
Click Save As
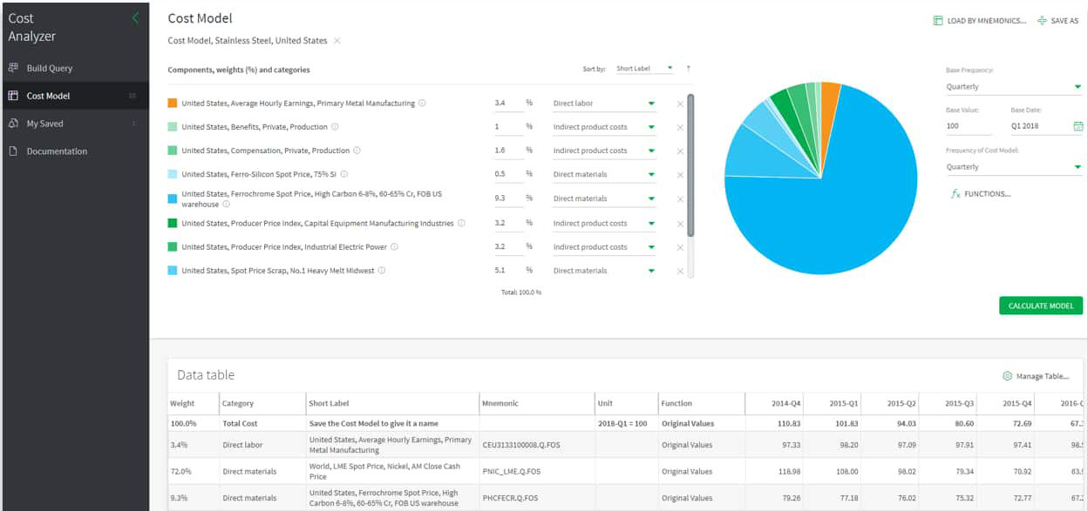pos(1057,21)
